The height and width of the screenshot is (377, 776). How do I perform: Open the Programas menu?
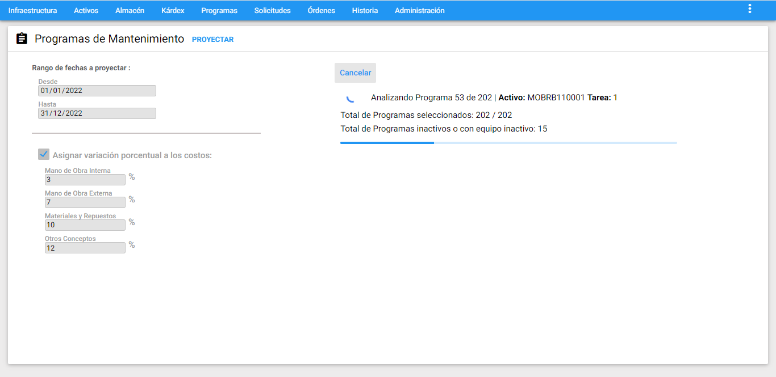pyautogui.click(x=219, y=10)
